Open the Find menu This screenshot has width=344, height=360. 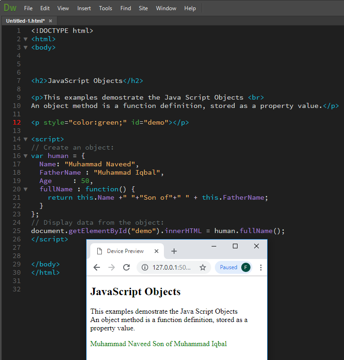click(126, 8)
